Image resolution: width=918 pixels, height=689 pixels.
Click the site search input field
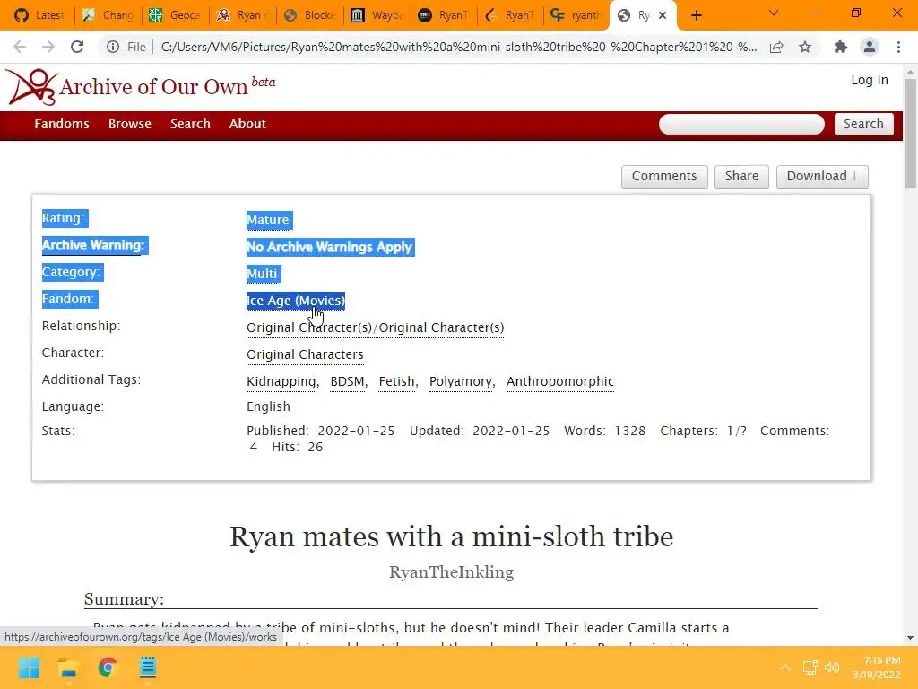click(x=741, y=124)
